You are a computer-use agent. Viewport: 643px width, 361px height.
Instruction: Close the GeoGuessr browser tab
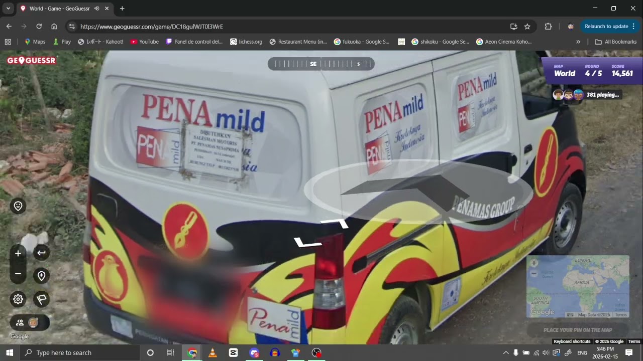106,9
